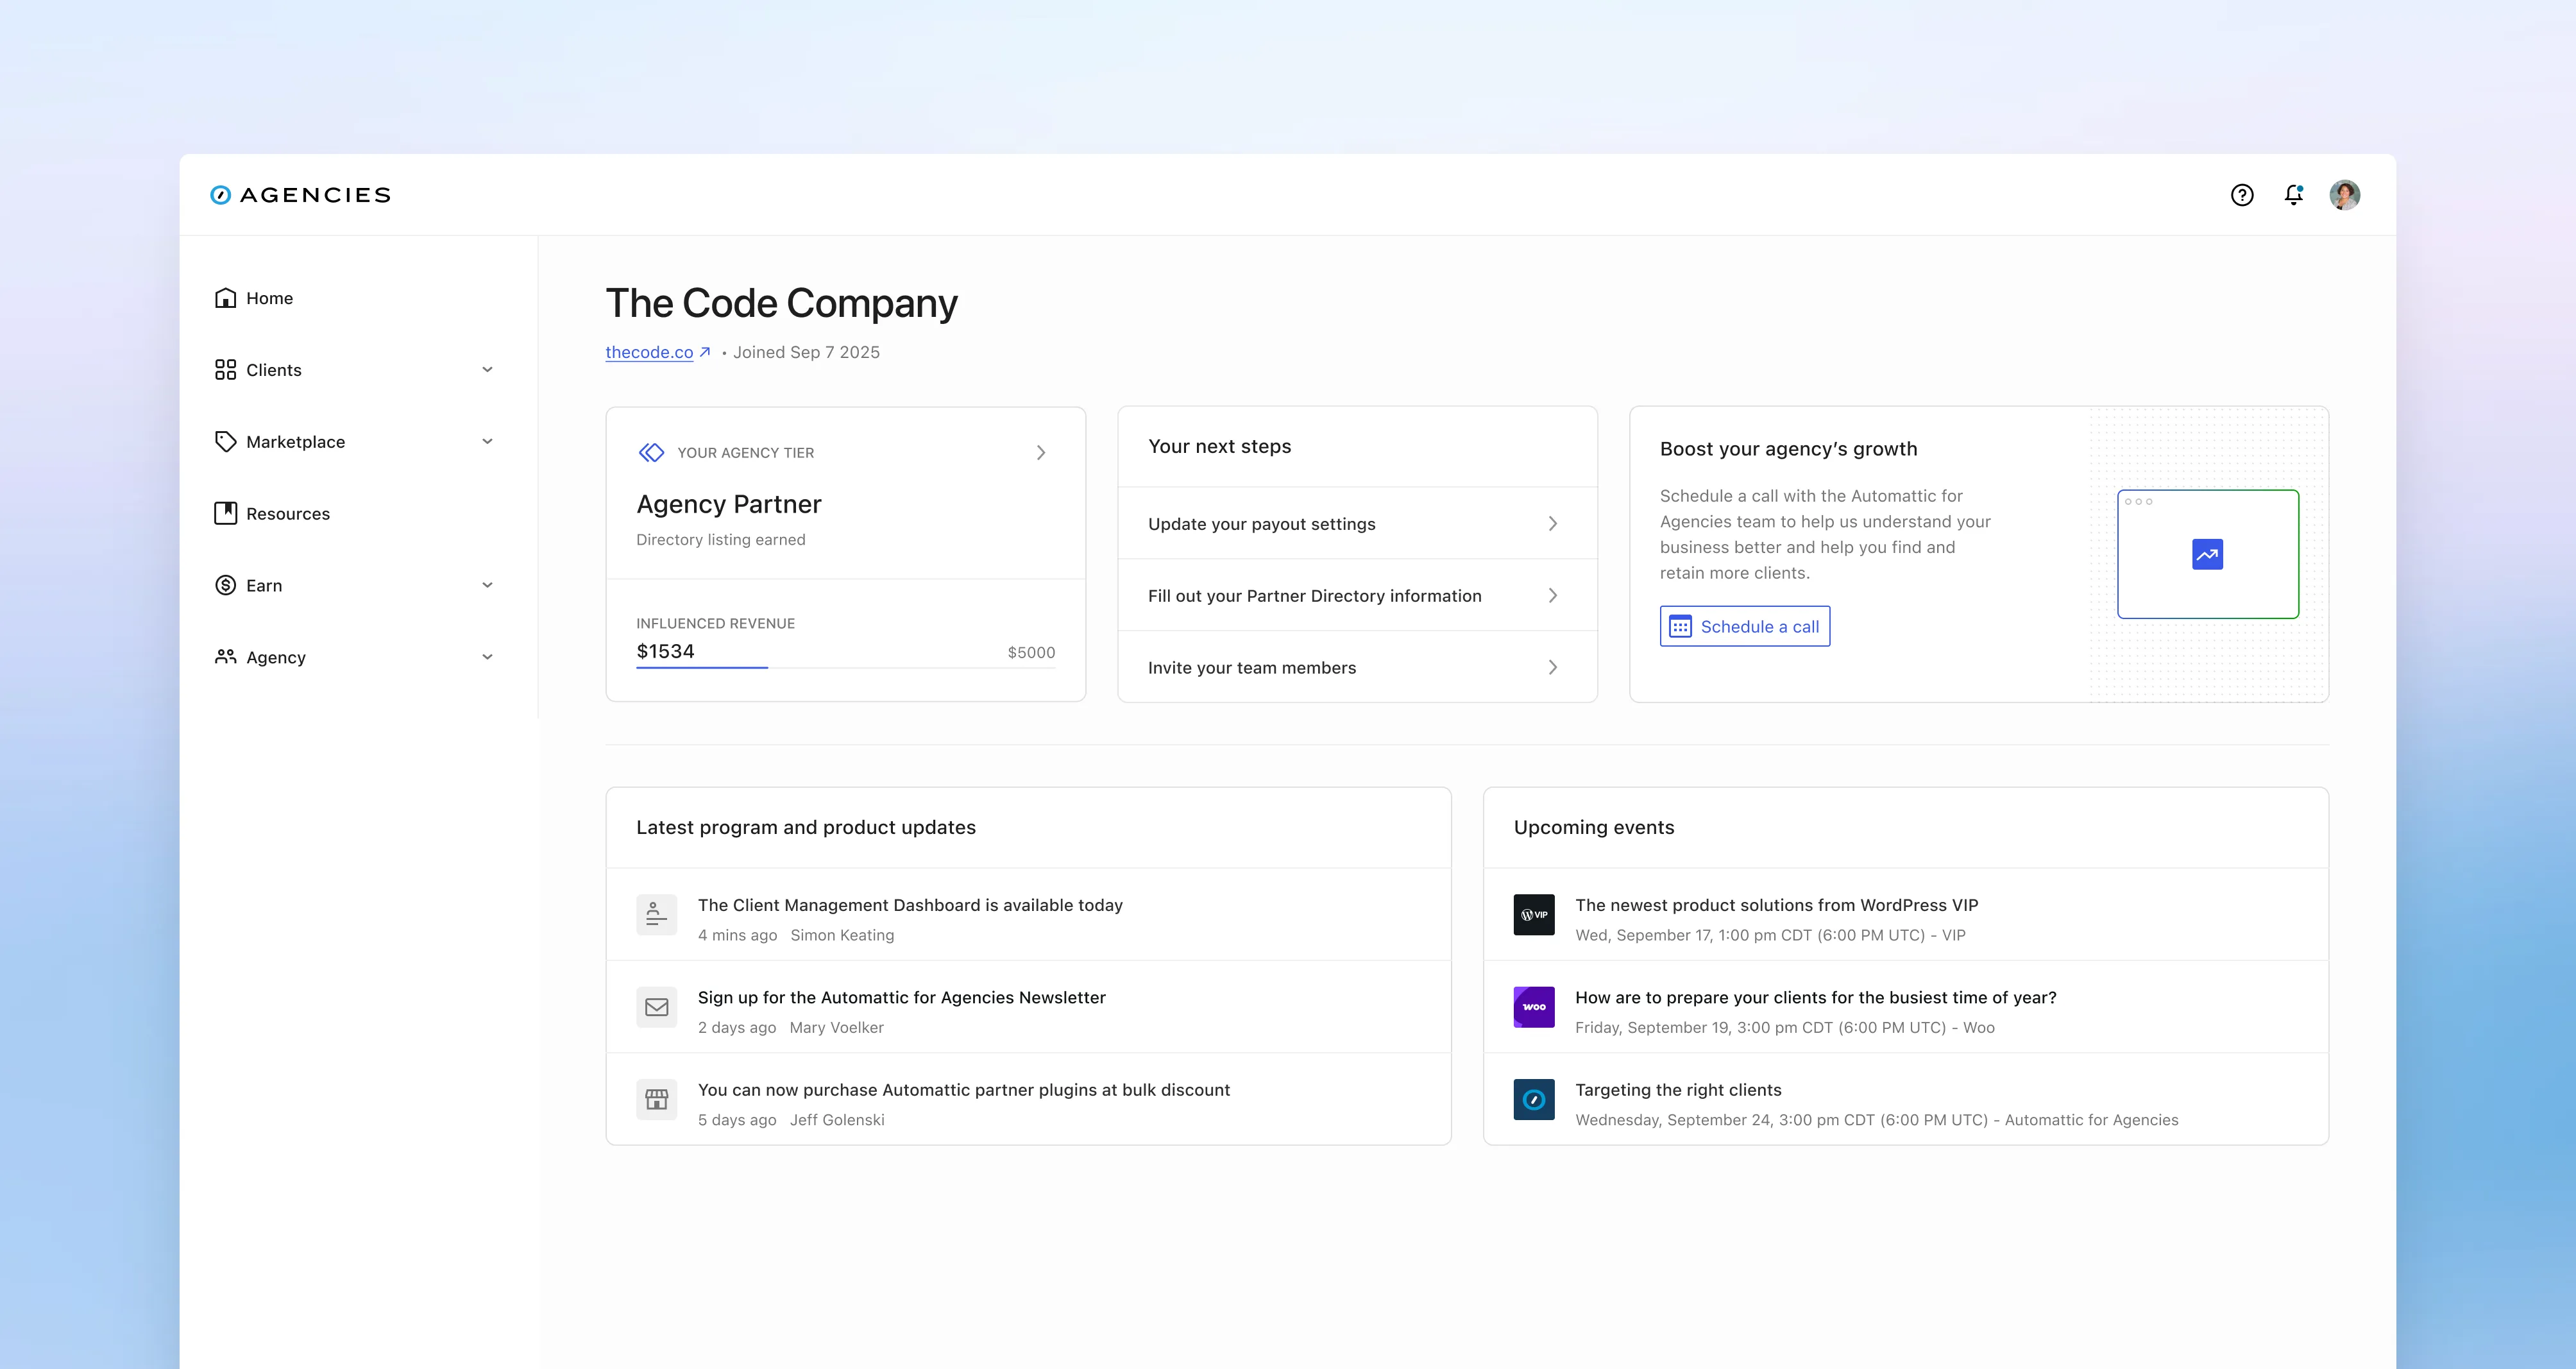Screen dimensions: 2576x1369
Task: Click the Clients grid icon
Action: 226,369
